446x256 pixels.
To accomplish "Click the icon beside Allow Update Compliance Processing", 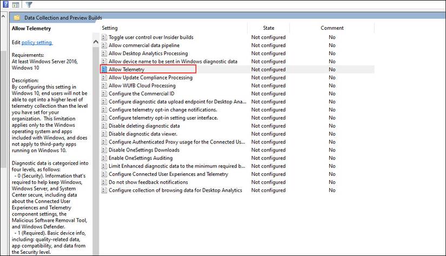I will [x=104, y=77].
